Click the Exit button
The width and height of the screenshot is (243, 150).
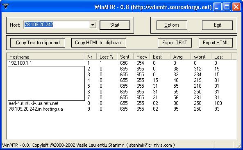click(217, 25)
